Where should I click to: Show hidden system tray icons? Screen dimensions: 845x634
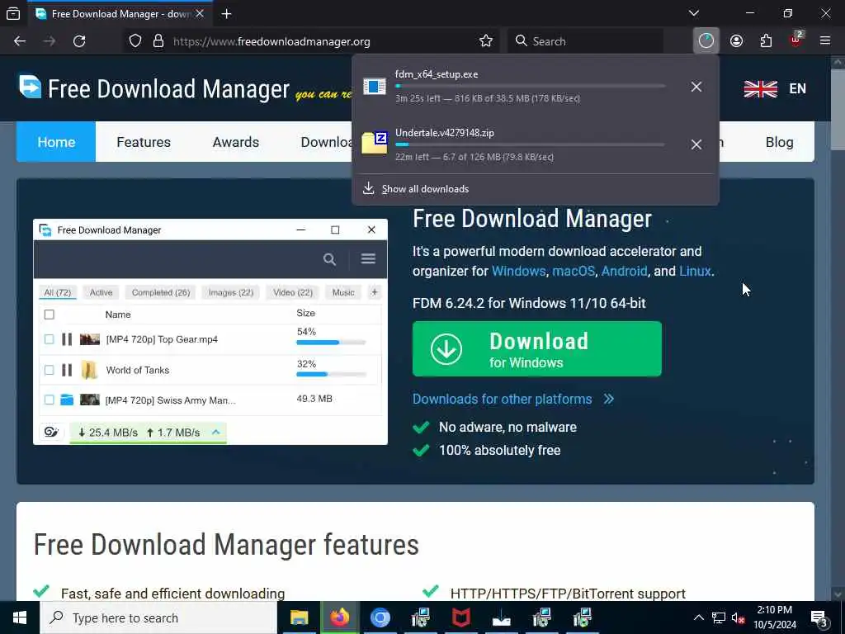click(x=698, y=617)
